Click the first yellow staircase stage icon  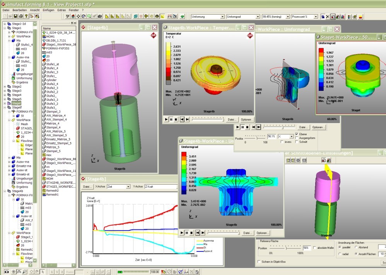point(107,17)
